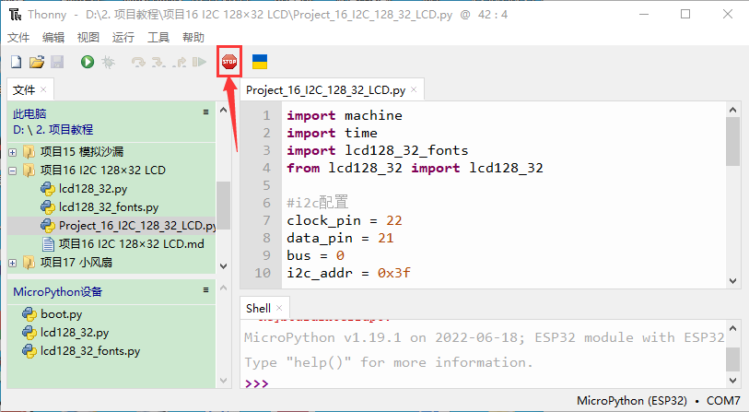Open the 此电脑 panel hamburger menu
749x412 pixels.
pyautogui.click(x=206, y=112)
